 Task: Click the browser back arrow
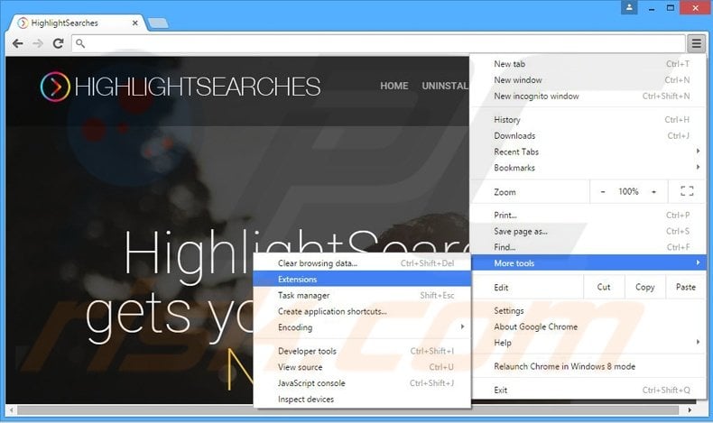pos(18,43)
